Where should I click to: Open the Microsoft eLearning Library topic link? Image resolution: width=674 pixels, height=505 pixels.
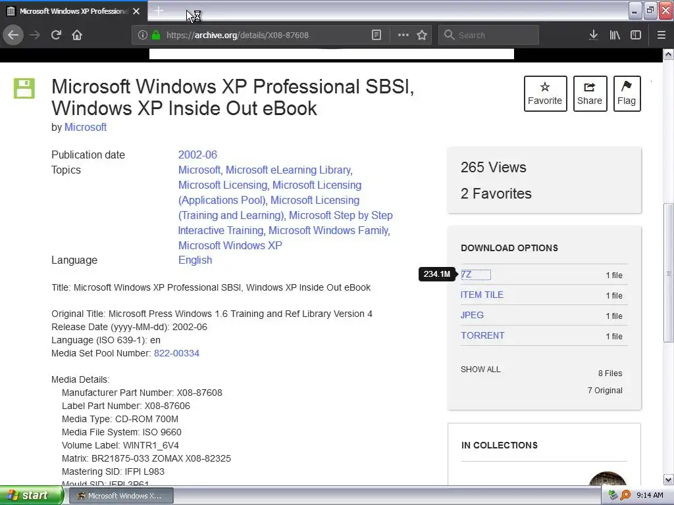[x=288, y=170]
